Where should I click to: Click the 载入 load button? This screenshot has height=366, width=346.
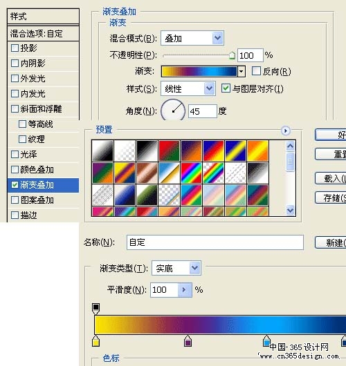pos(331,179)
